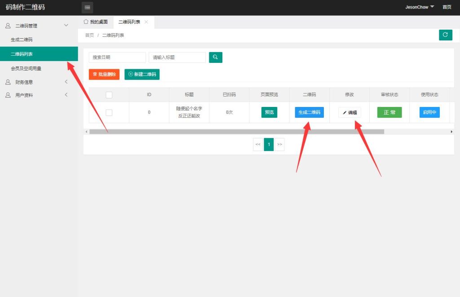
Task: Toggle the 启用中 usage status switch
Action: coord(429,112)
